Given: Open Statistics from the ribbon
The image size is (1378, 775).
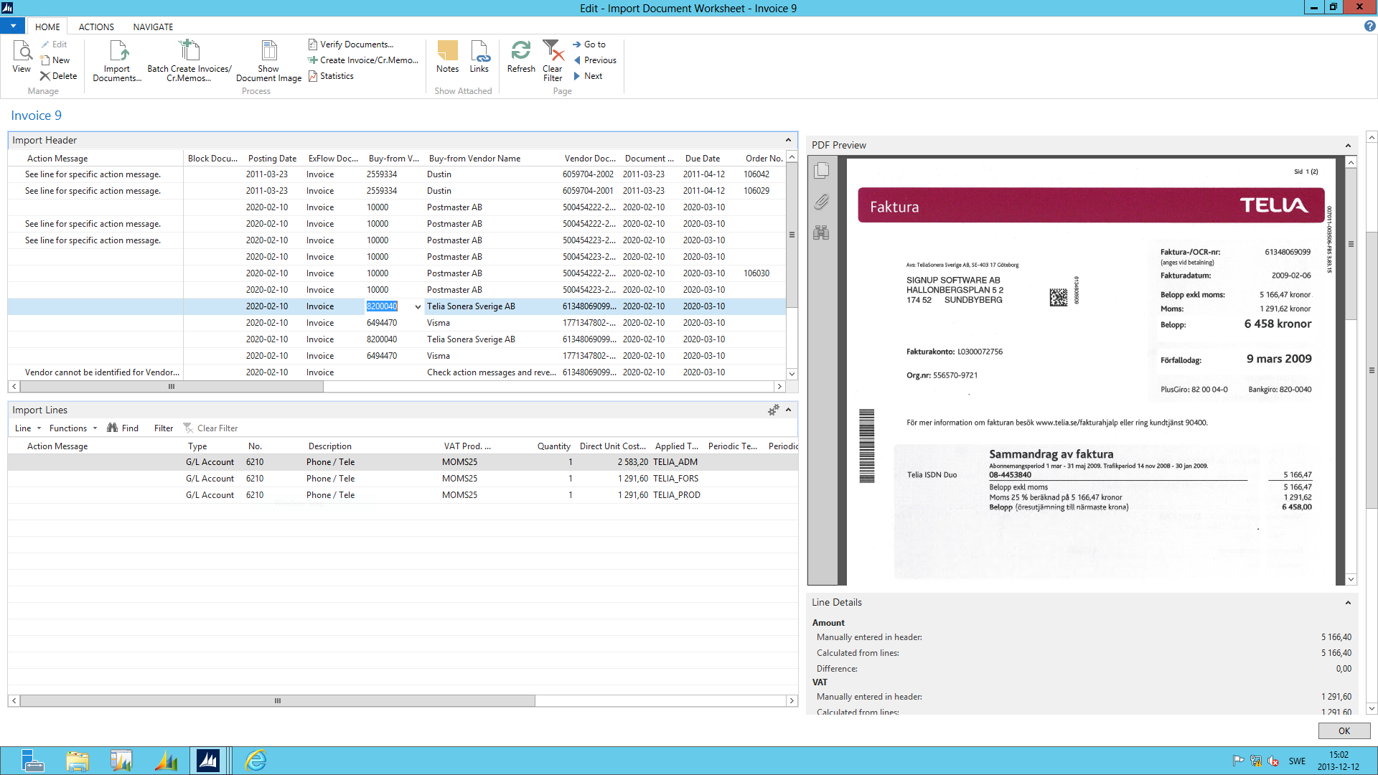Looking at the screenshot, I should point(331,76).
